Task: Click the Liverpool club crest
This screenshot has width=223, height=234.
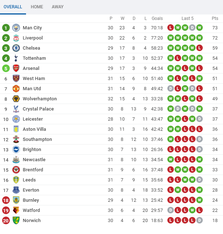Action: pyautogui.click(x=16, y=38)
